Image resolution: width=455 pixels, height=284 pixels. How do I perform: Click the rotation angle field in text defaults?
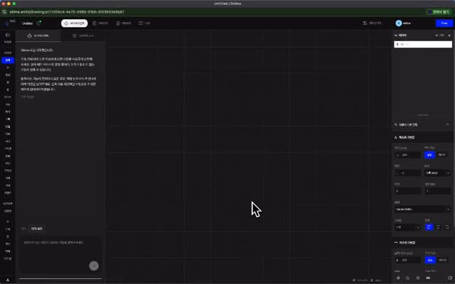click(407, 173)
